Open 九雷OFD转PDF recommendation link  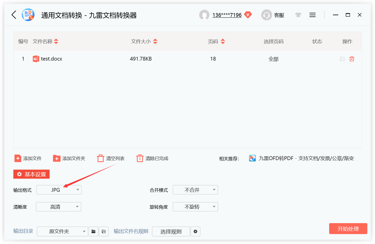tap(306, 158)
